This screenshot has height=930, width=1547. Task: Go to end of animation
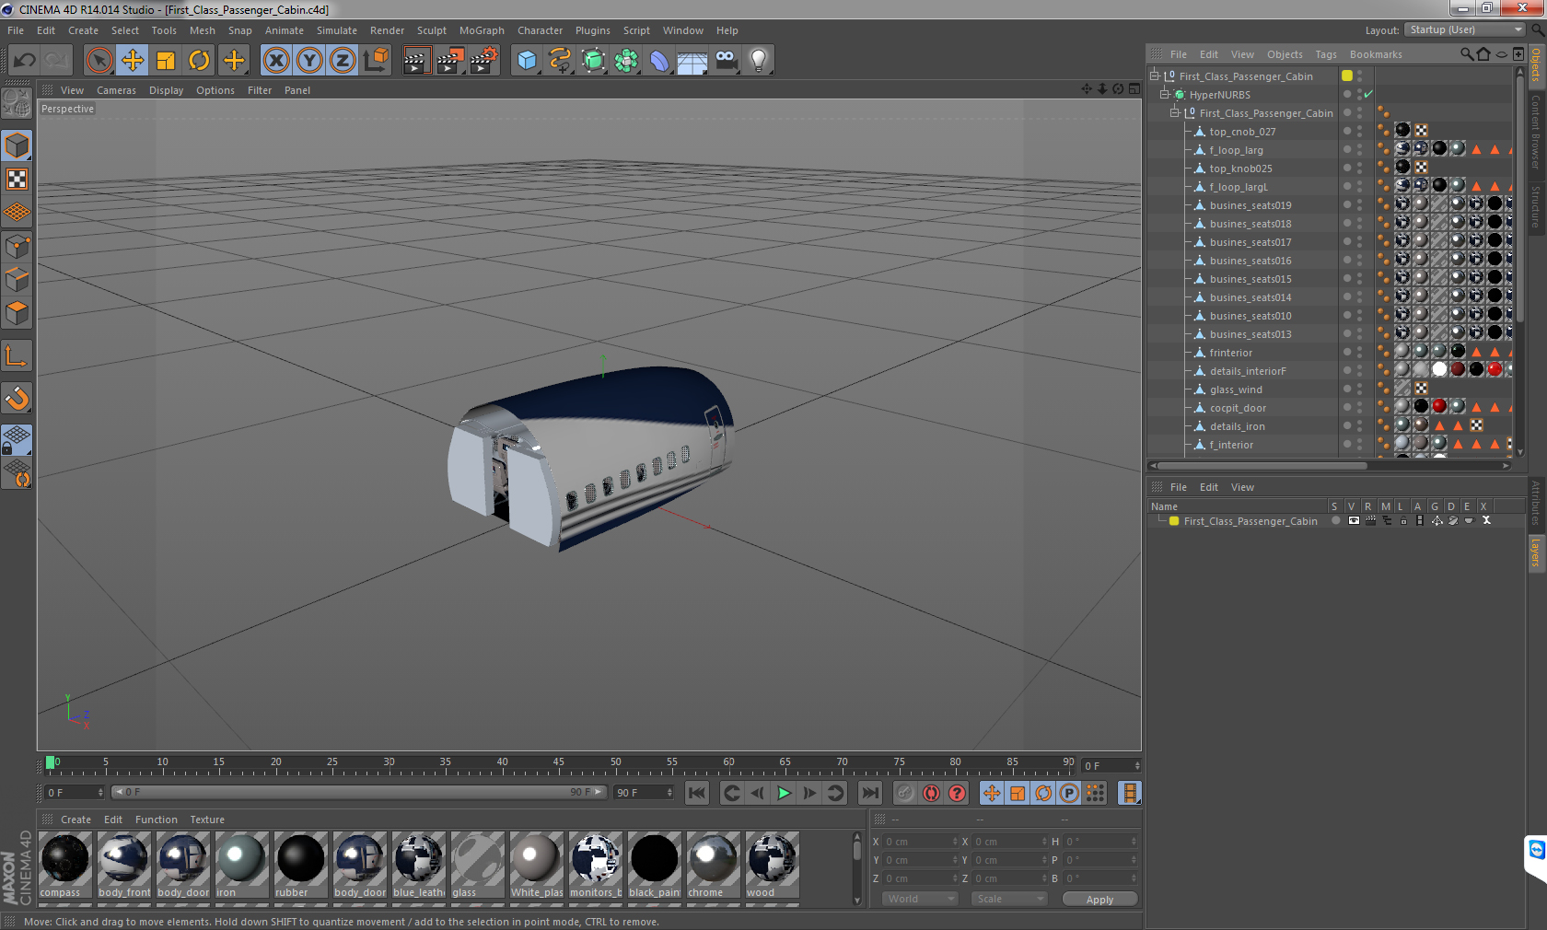[869, 793]
